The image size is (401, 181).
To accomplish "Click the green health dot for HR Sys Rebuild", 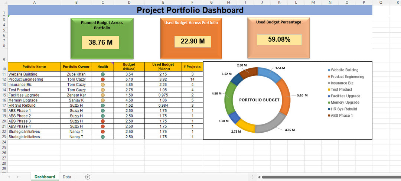I will pyautogui.click(x=103, y=106).
